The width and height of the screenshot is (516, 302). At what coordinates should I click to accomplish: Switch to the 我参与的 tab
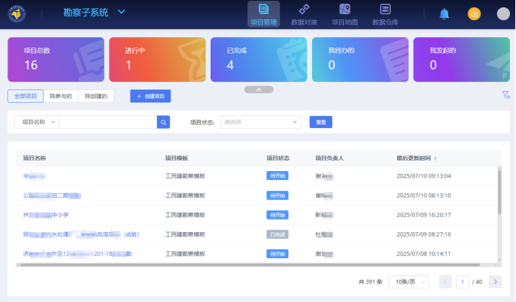(60, 96)
